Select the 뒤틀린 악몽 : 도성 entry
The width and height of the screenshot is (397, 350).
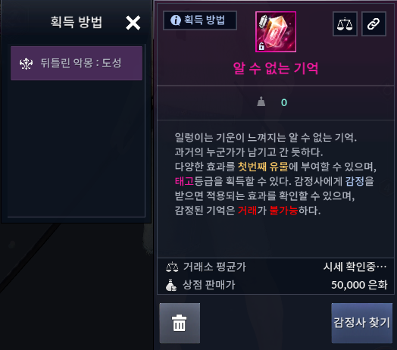[77, 63]
